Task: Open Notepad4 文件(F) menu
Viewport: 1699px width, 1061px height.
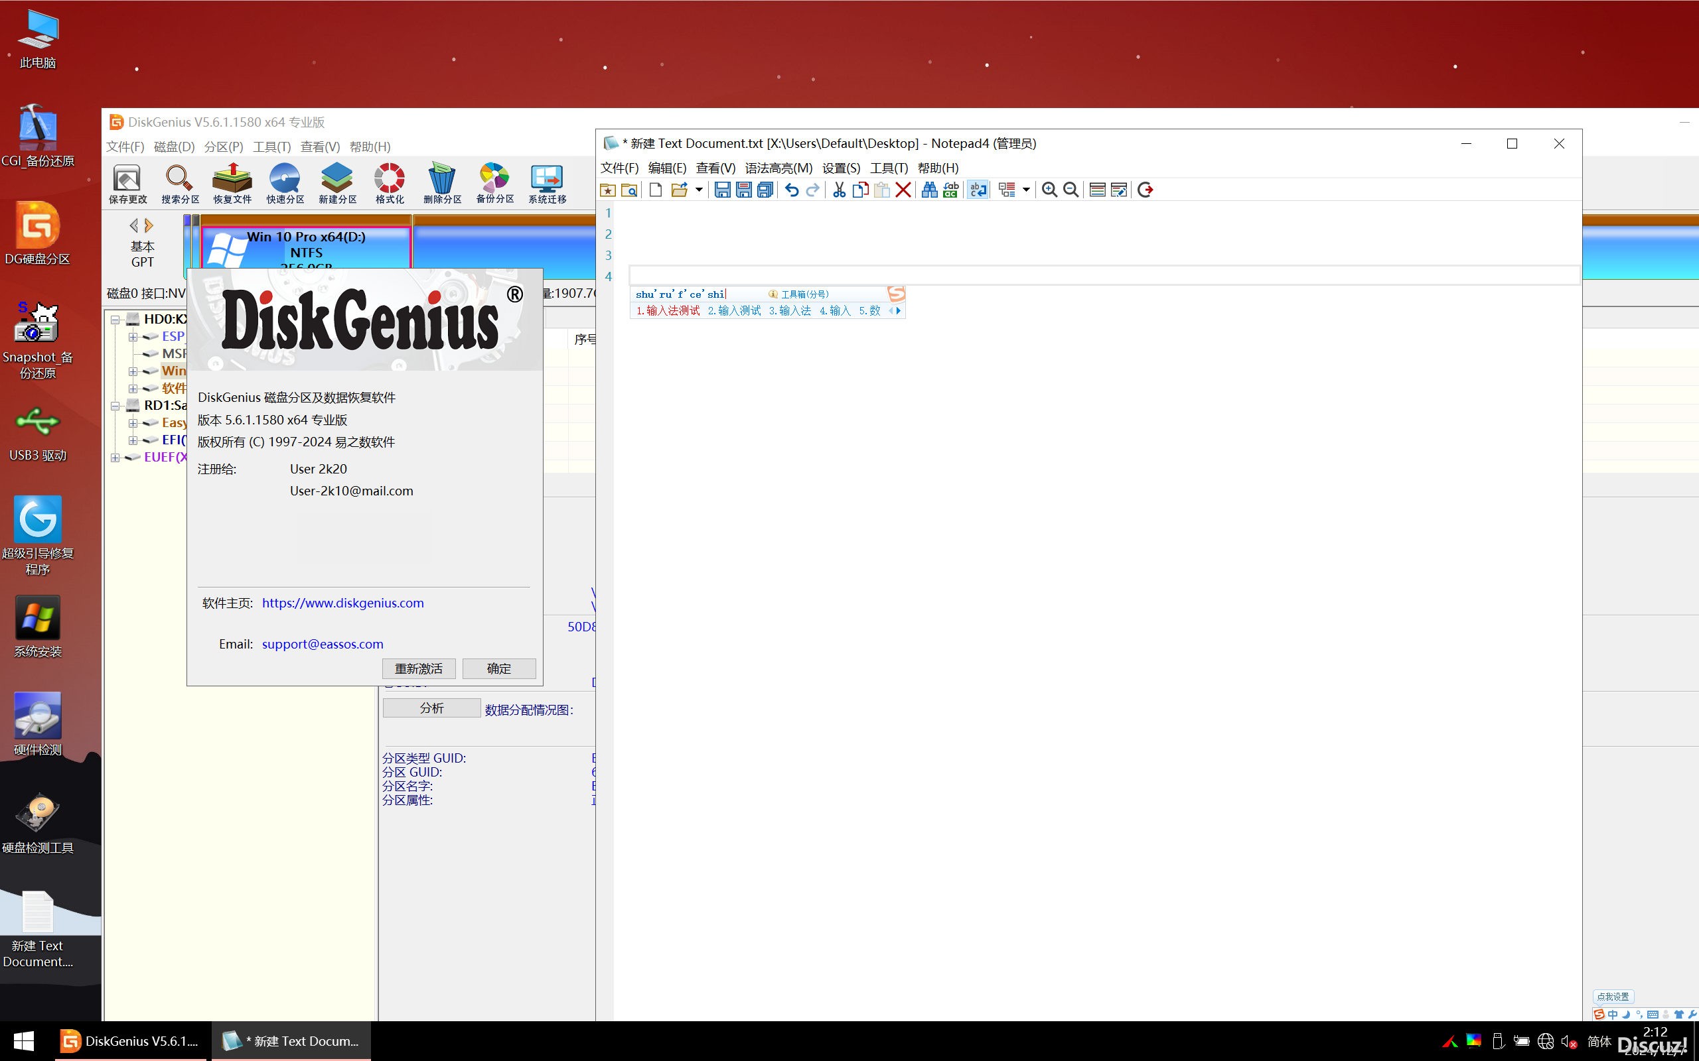Action: tap(619, 168)
